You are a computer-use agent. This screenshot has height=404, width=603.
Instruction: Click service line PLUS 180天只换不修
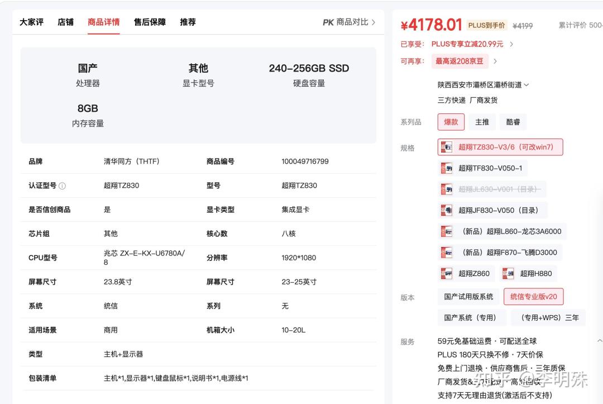(x=473, y=355)
